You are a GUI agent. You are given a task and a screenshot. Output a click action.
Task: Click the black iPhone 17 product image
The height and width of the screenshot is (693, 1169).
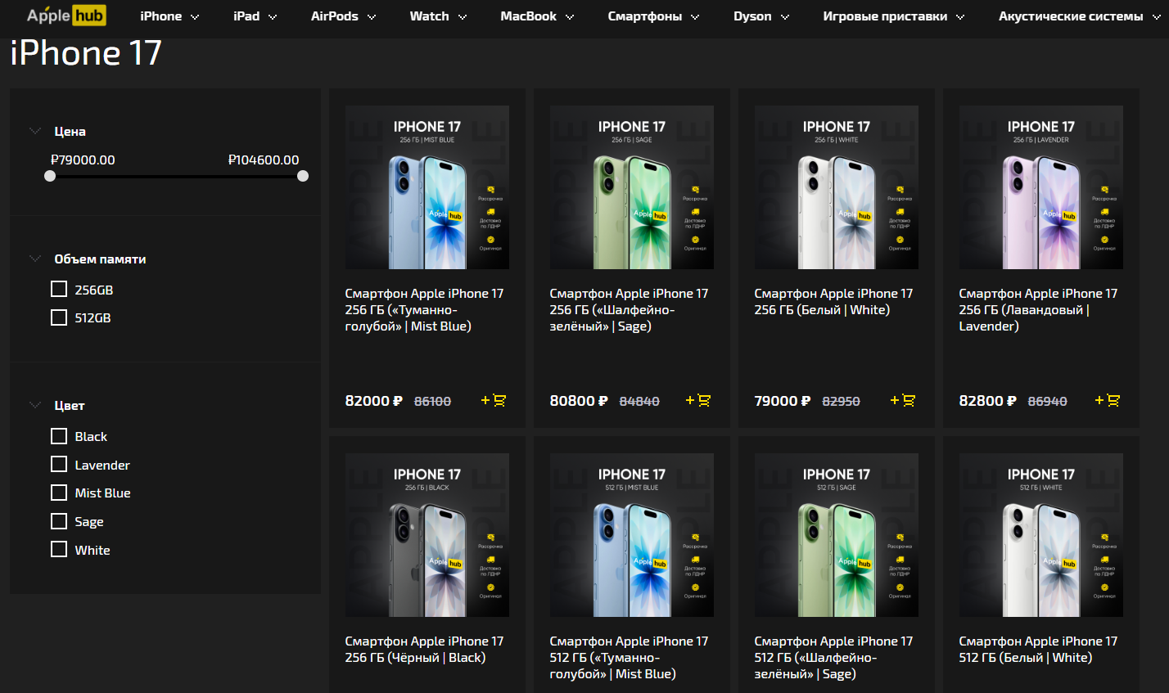pyautogui.click(x=427, y=535)
